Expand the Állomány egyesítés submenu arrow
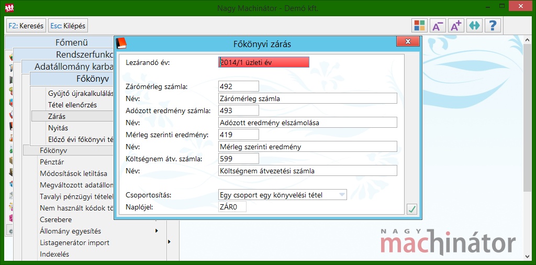This screenshot has height=265, width=536. (157, 231)
